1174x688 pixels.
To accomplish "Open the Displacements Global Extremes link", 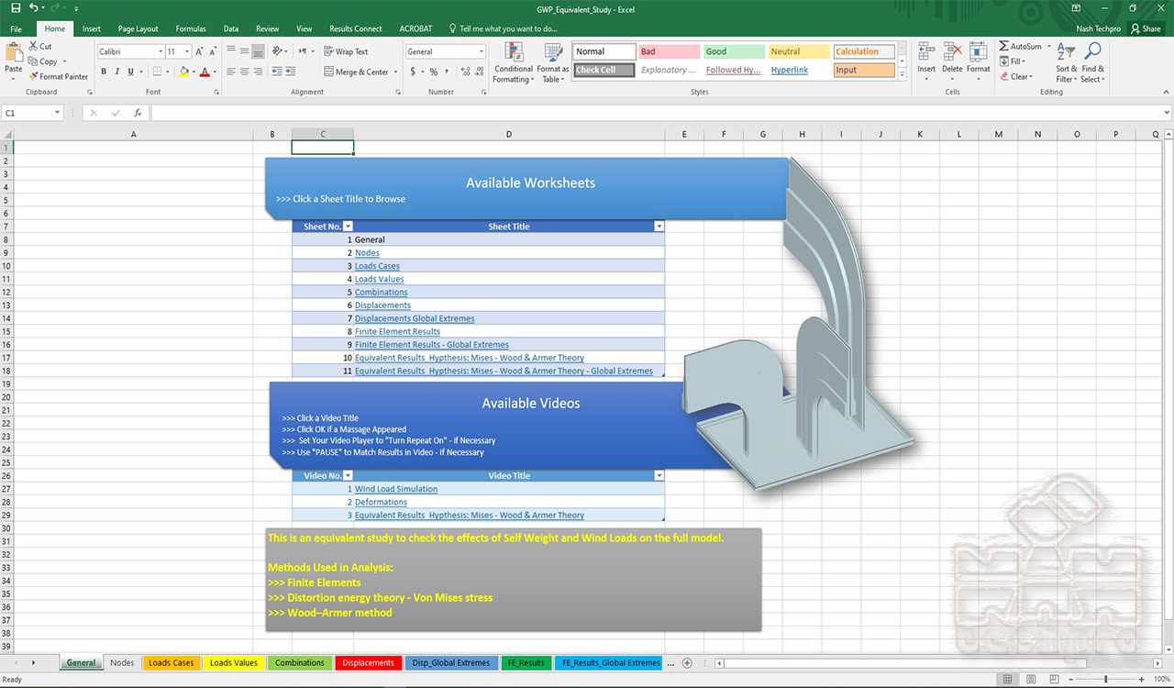I will (415, 318).
